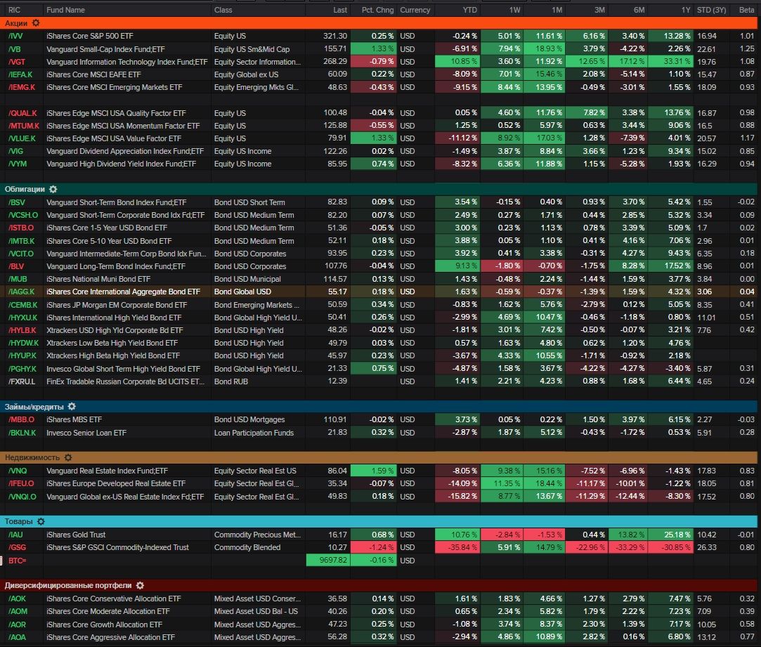Click the BTC last price 9697.82

pyautogui.click(x=328, y=561)
